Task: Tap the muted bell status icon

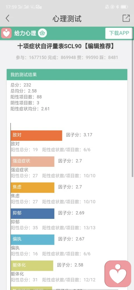Action: (107, 7)
